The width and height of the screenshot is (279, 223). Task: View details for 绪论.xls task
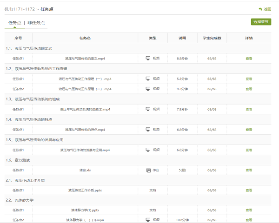[249, 170]
